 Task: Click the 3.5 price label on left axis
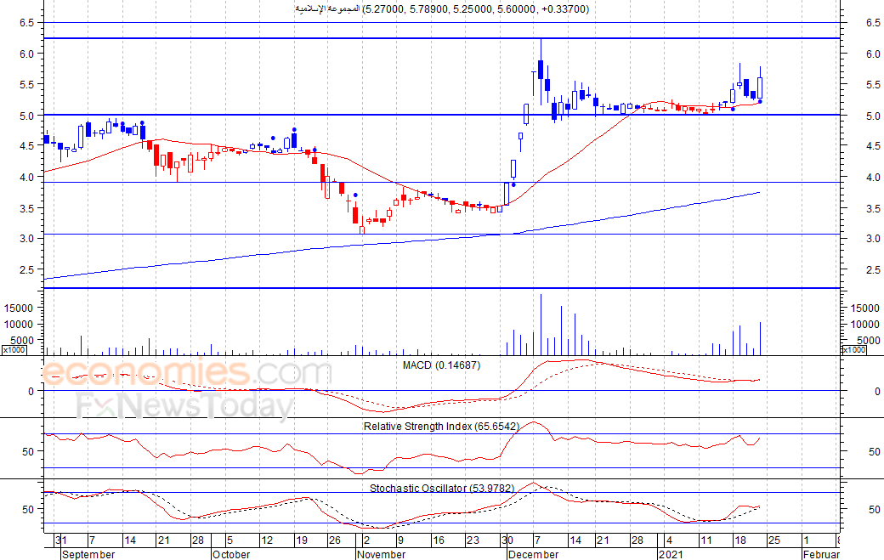[x=27, y=208]
